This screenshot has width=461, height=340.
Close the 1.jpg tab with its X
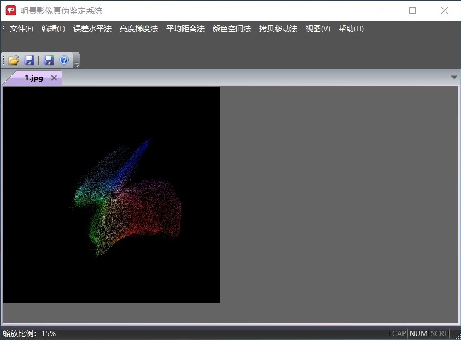click(54, 78)
